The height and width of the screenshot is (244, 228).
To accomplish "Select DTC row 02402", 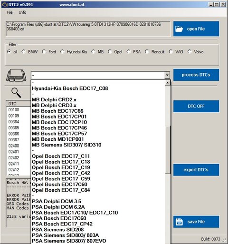I will click(x=18, y=158).
